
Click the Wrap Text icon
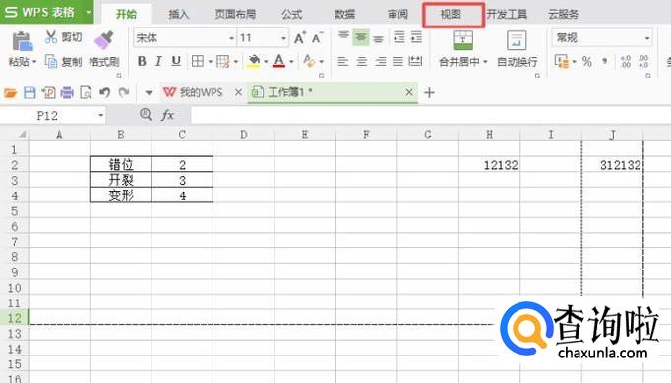(517, 40)
